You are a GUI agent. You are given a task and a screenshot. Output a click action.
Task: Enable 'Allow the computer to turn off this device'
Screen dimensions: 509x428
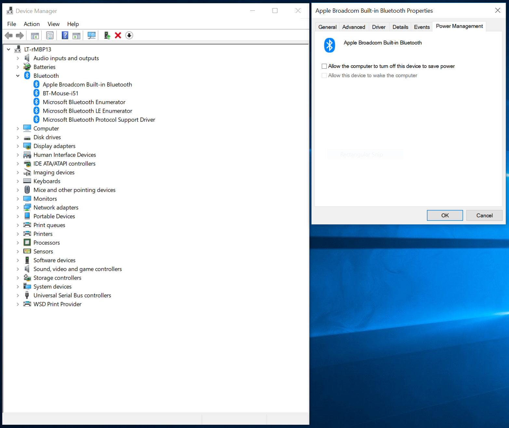coord(324,66)
